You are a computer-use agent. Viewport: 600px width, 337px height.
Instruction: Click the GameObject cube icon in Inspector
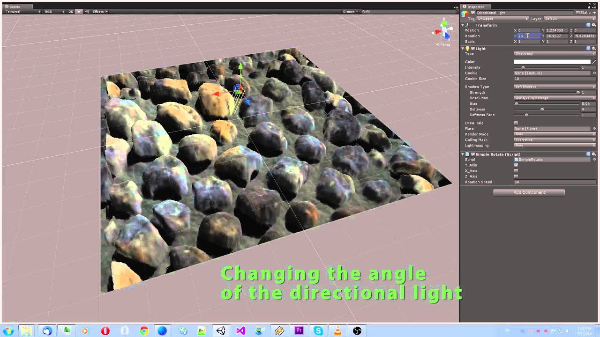(465, 14)
